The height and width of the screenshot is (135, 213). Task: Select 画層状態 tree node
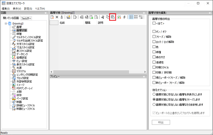pyautogui.click(x=22, y=30)
